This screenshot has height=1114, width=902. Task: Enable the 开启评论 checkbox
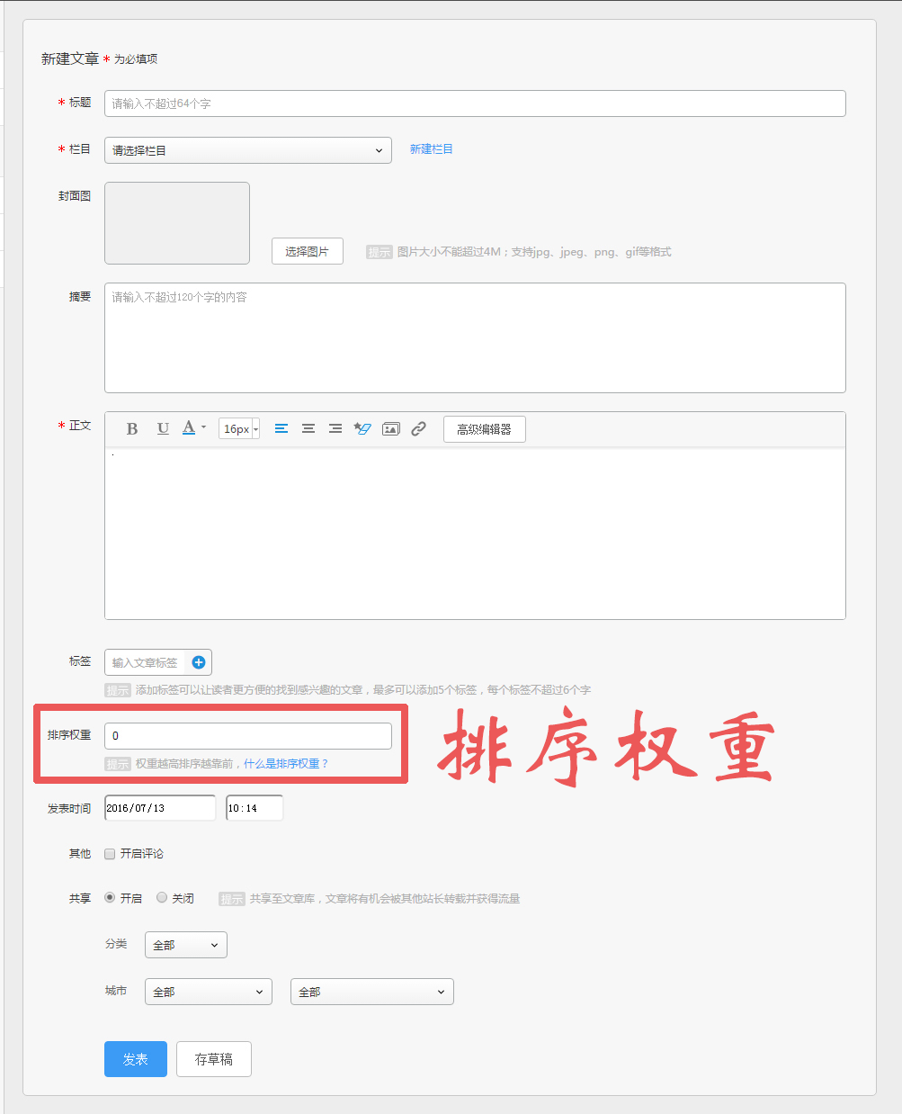pyautogui.click(x=110, y=854)
